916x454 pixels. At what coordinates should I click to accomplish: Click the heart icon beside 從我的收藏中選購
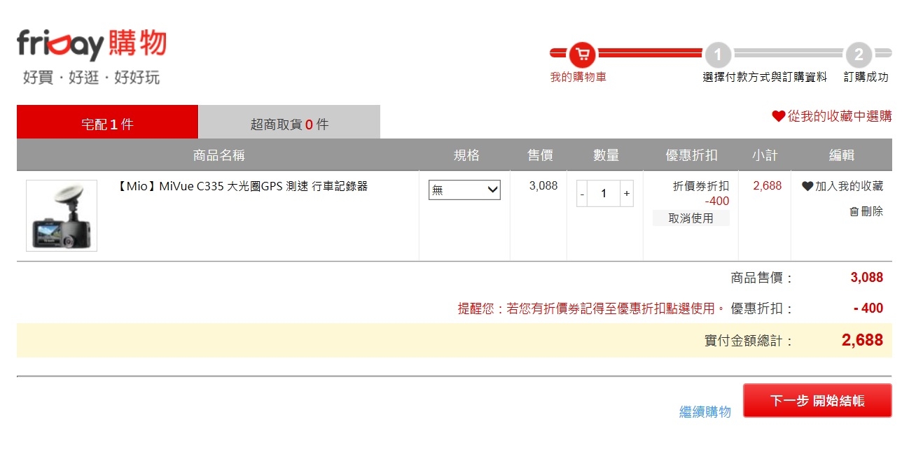tap(778, 116)
